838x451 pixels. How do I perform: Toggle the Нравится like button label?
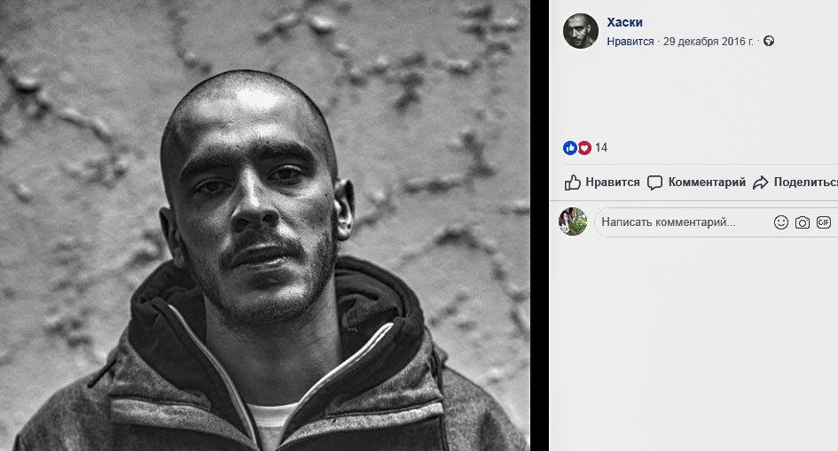click(x=613, y=183)
